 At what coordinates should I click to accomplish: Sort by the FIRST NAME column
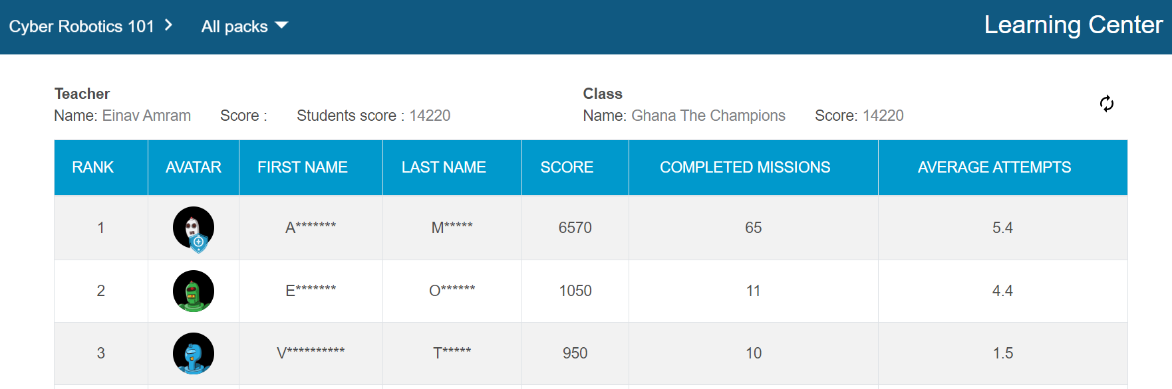[303, 167]
